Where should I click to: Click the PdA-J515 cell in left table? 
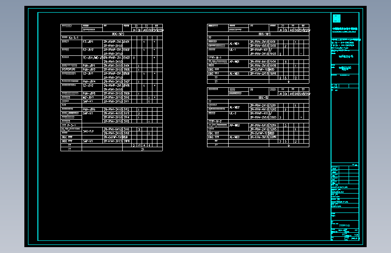pyautogui.click(x=92, y=94)
